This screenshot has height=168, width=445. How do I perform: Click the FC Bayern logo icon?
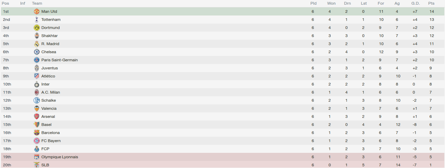[x=37, y=141]
